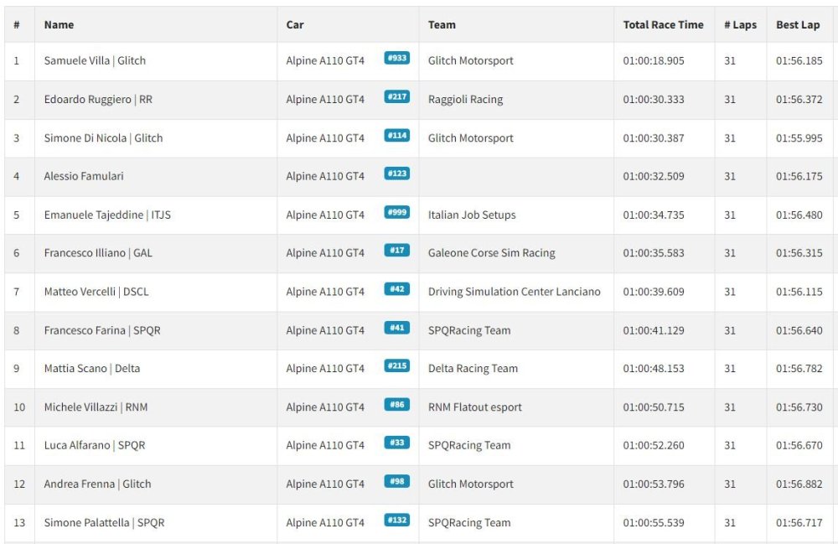The height and width of the screenshot is (544, 838).
Task: Click the #123 car number badge
Action: [396, 174]
